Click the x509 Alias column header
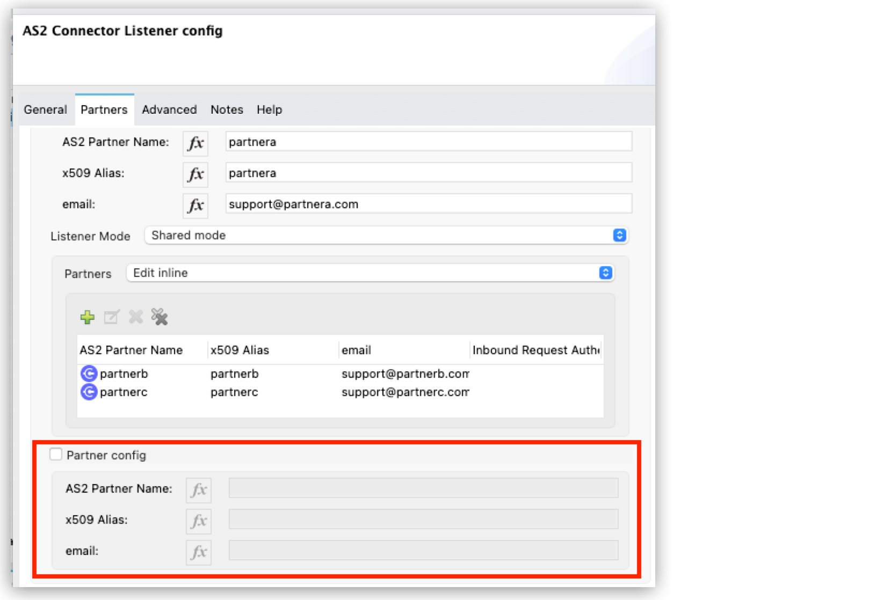The height and width of the screenshot is (600, 869). coord(273,350)
